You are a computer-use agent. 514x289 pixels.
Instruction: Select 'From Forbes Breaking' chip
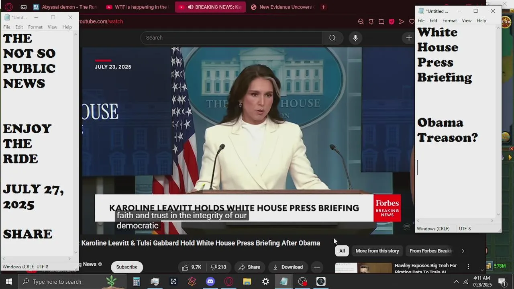click(430, 251)
